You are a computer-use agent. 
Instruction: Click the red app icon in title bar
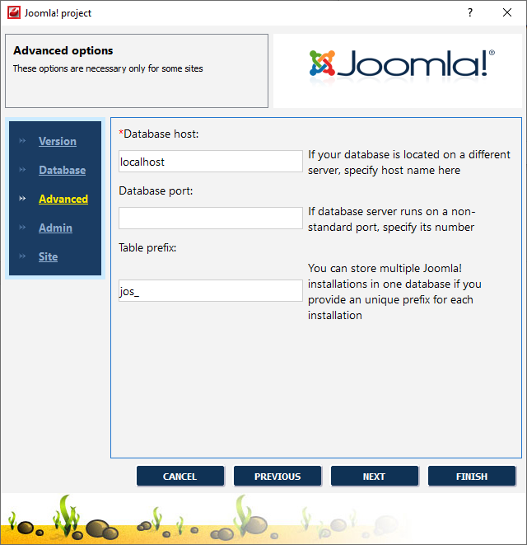coord(14,13)
